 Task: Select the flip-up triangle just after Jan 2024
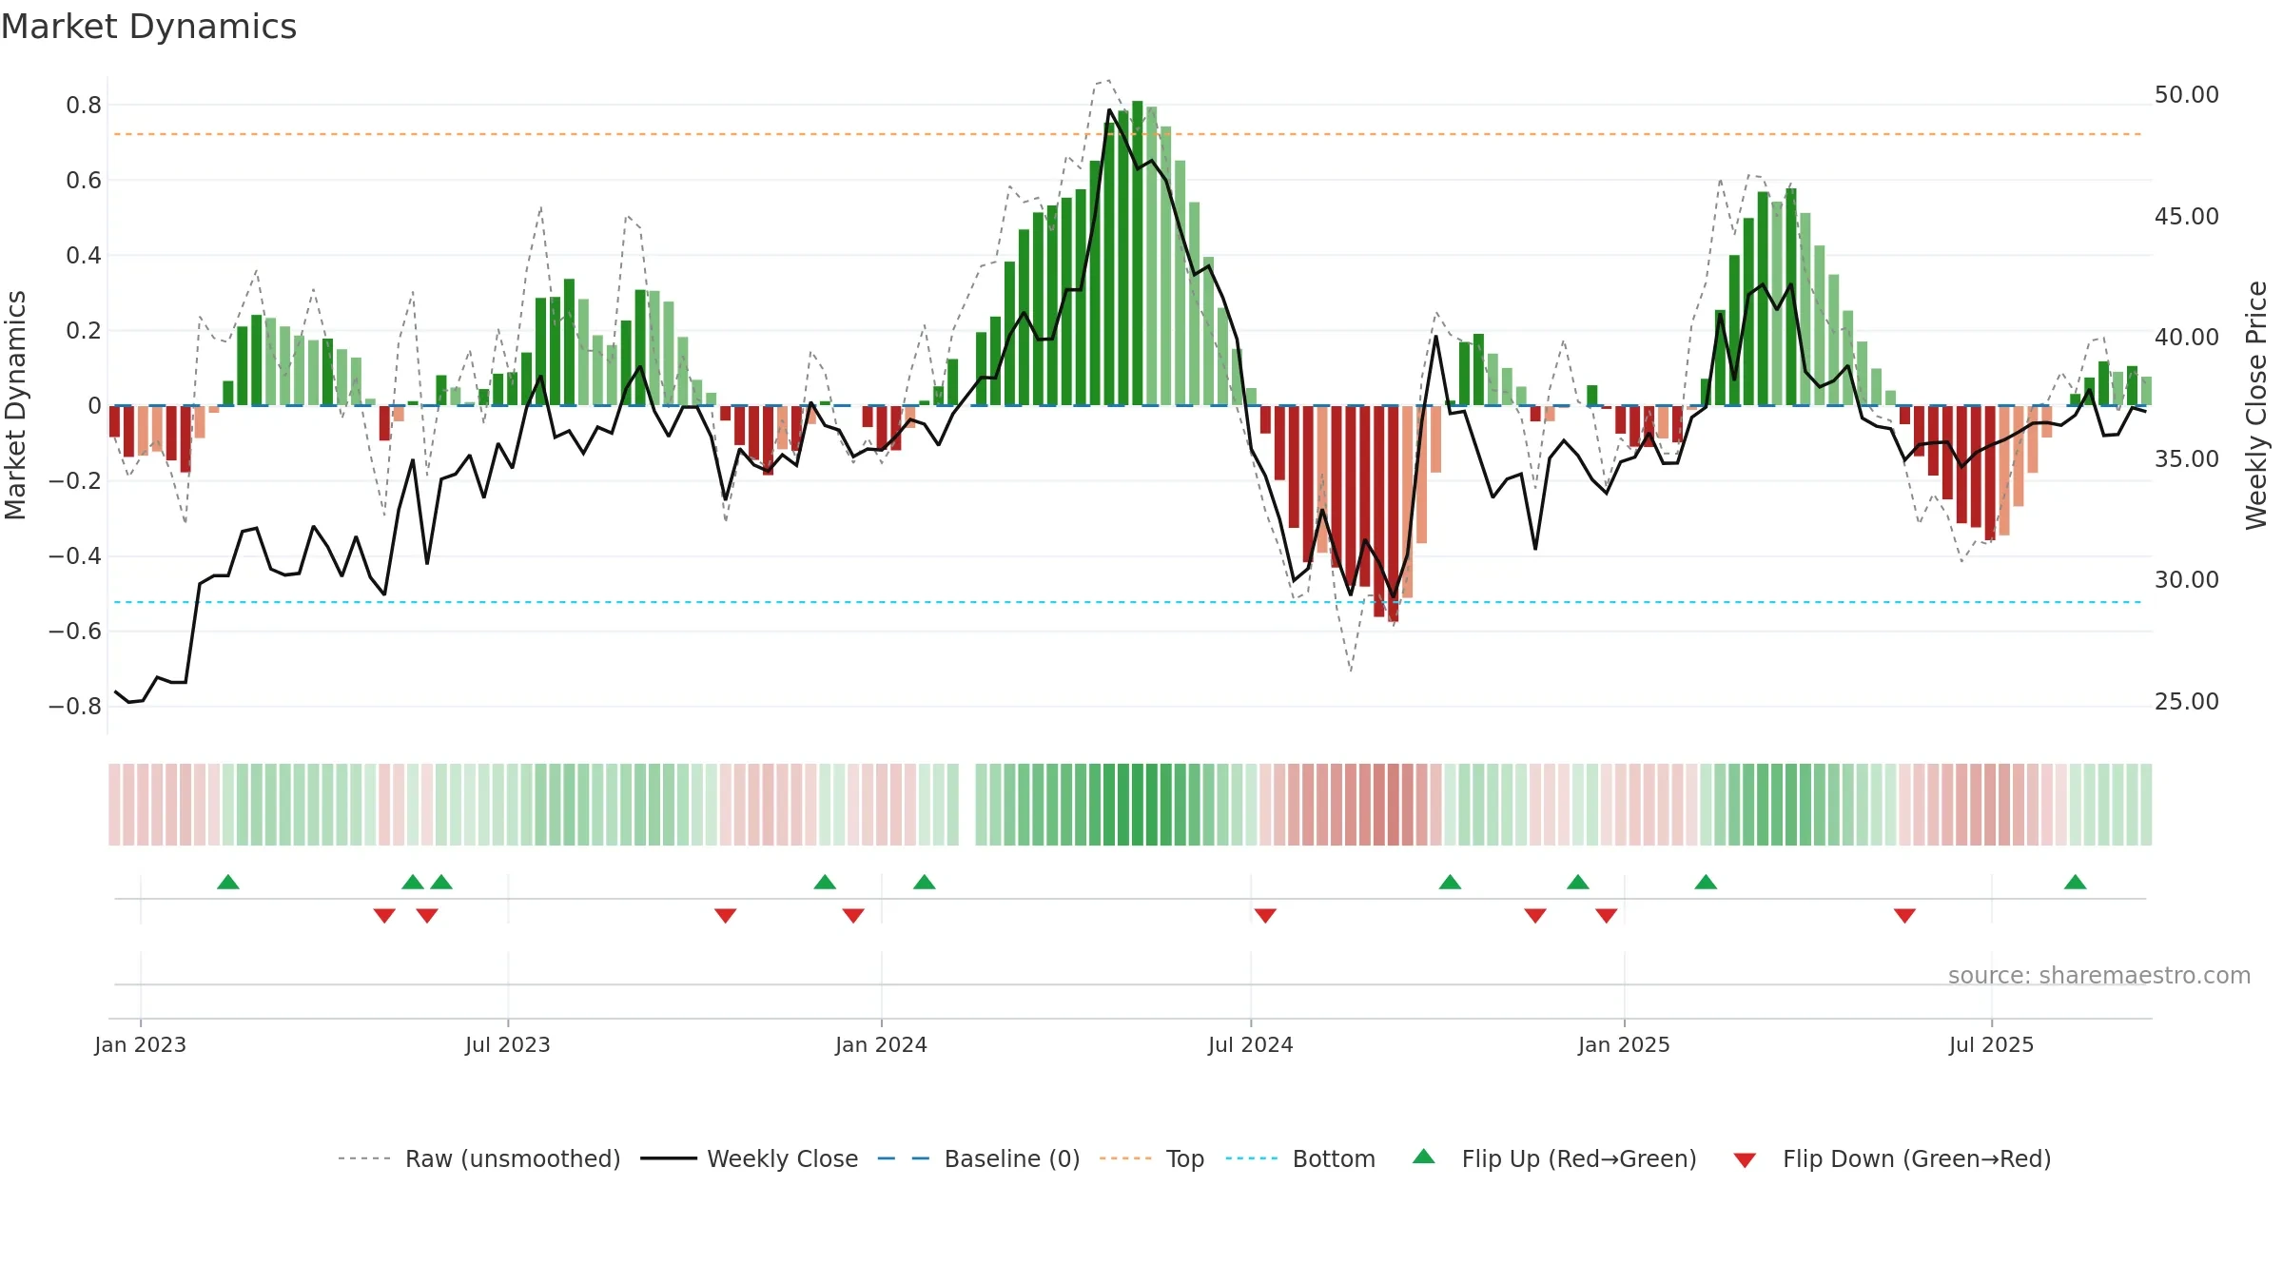[x=925, y=882]
